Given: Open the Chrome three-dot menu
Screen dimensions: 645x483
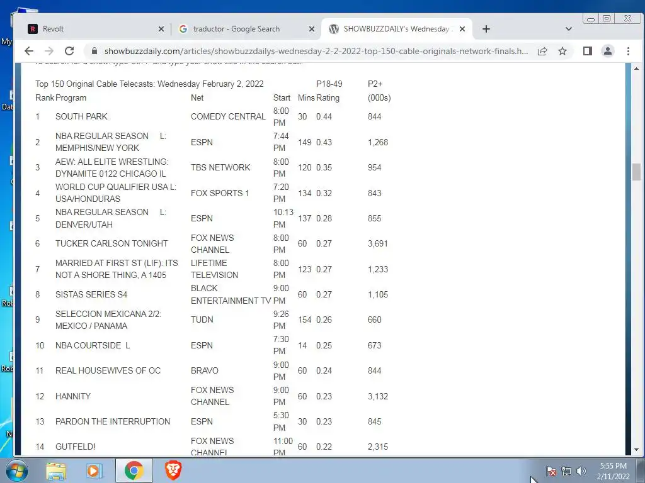Looking at the screenshot, I should [628, 51].
